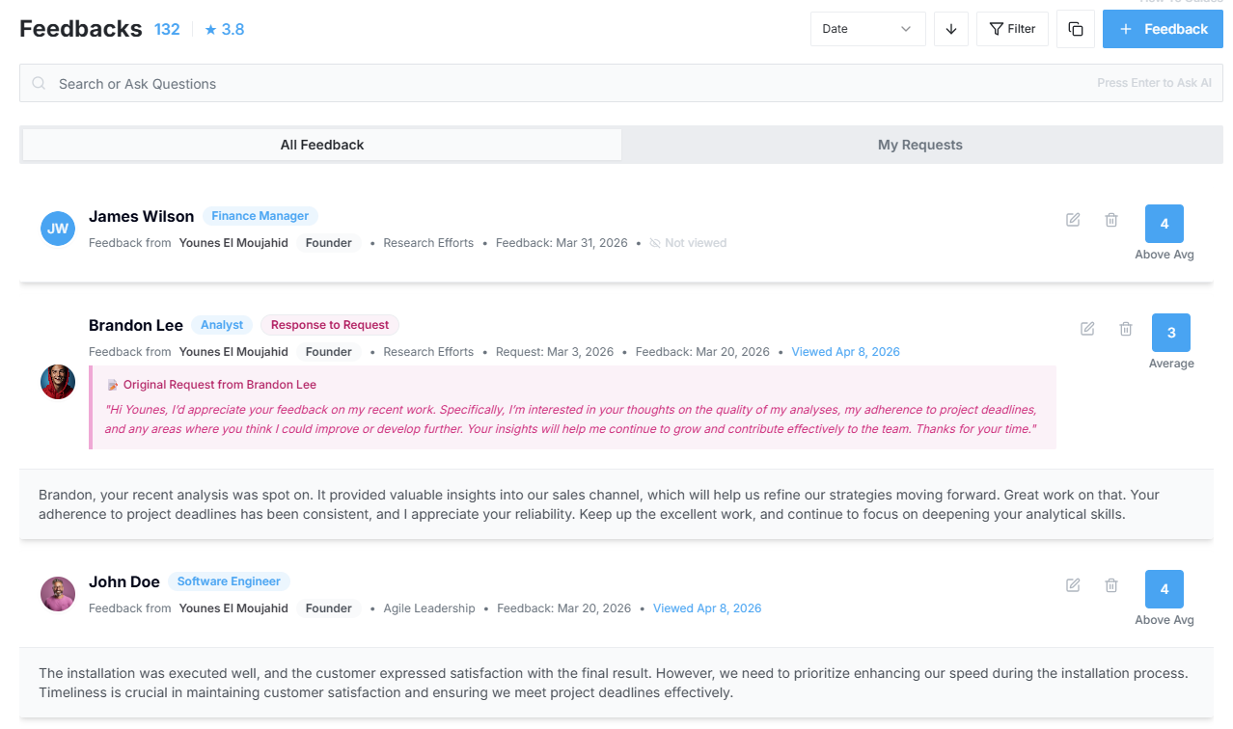Screen dimensions: 1233x729
Task: Switch to All Feedback tab
Action: coord(322,145)
